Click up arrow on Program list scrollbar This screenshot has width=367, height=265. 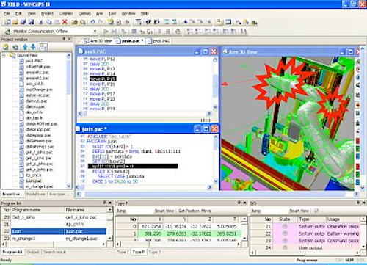tap(109, 210)
